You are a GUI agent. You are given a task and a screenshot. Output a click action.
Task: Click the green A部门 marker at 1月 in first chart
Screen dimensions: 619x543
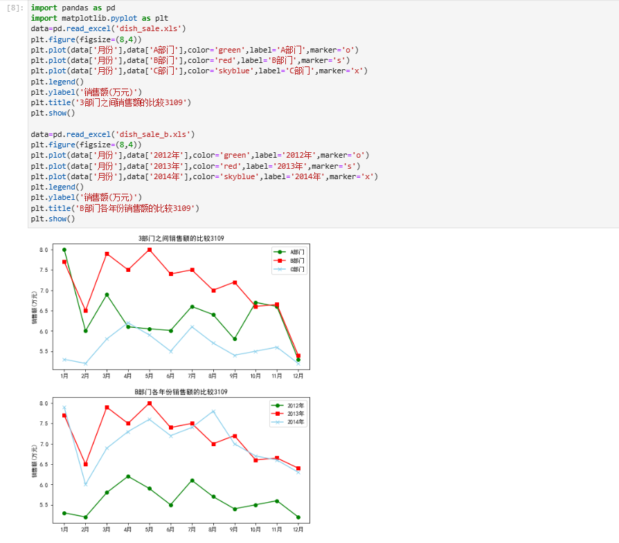[64, 250]
